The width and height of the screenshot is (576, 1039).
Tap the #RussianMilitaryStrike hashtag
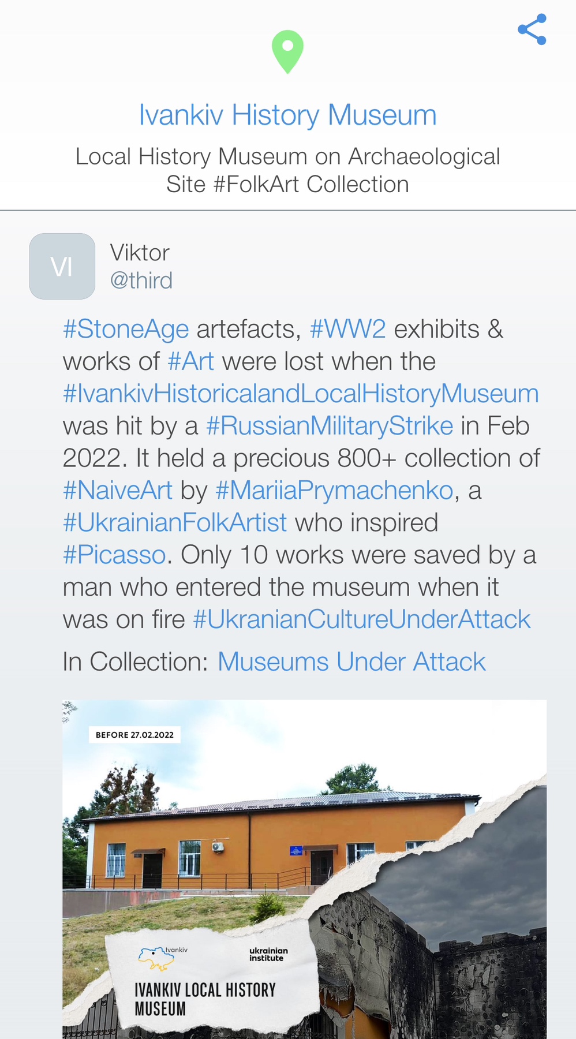tap(329, 426)
